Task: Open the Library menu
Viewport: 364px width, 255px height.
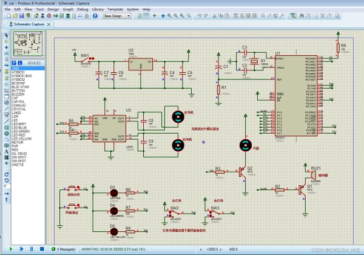Action: click(x=98, y=9)
